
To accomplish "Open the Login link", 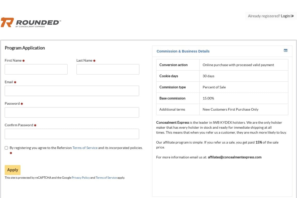I will pos(287,16).
